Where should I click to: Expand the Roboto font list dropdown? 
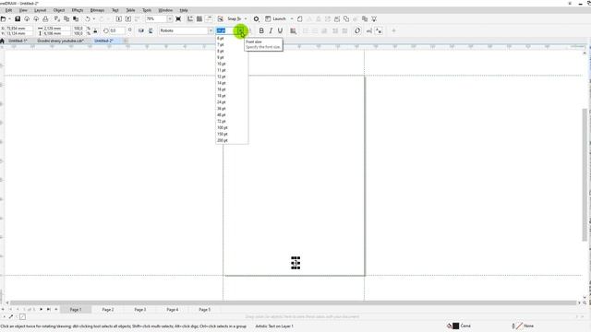(211, 30)
